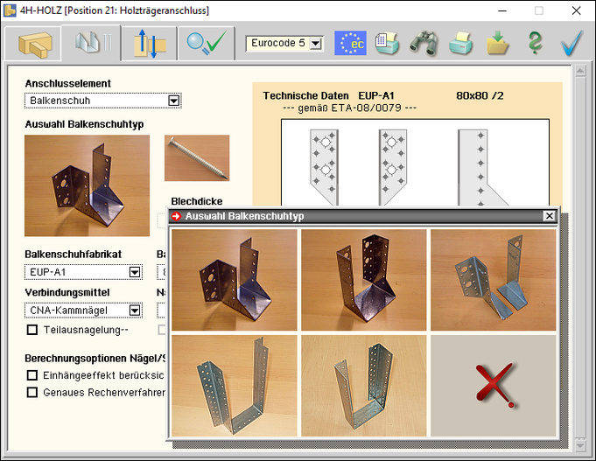Expand the CNA-Kammnägel Verbindungsmittel dropdown
Screen dimensions: 596x461
click(x=134, y=310)
